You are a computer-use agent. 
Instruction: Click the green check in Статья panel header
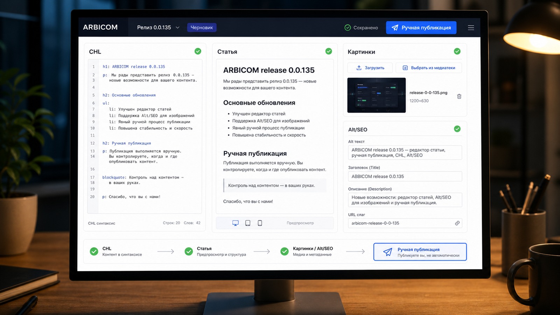[x=329, y=51]
